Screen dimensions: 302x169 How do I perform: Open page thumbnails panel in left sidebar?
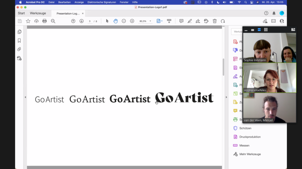coord(19,32)
